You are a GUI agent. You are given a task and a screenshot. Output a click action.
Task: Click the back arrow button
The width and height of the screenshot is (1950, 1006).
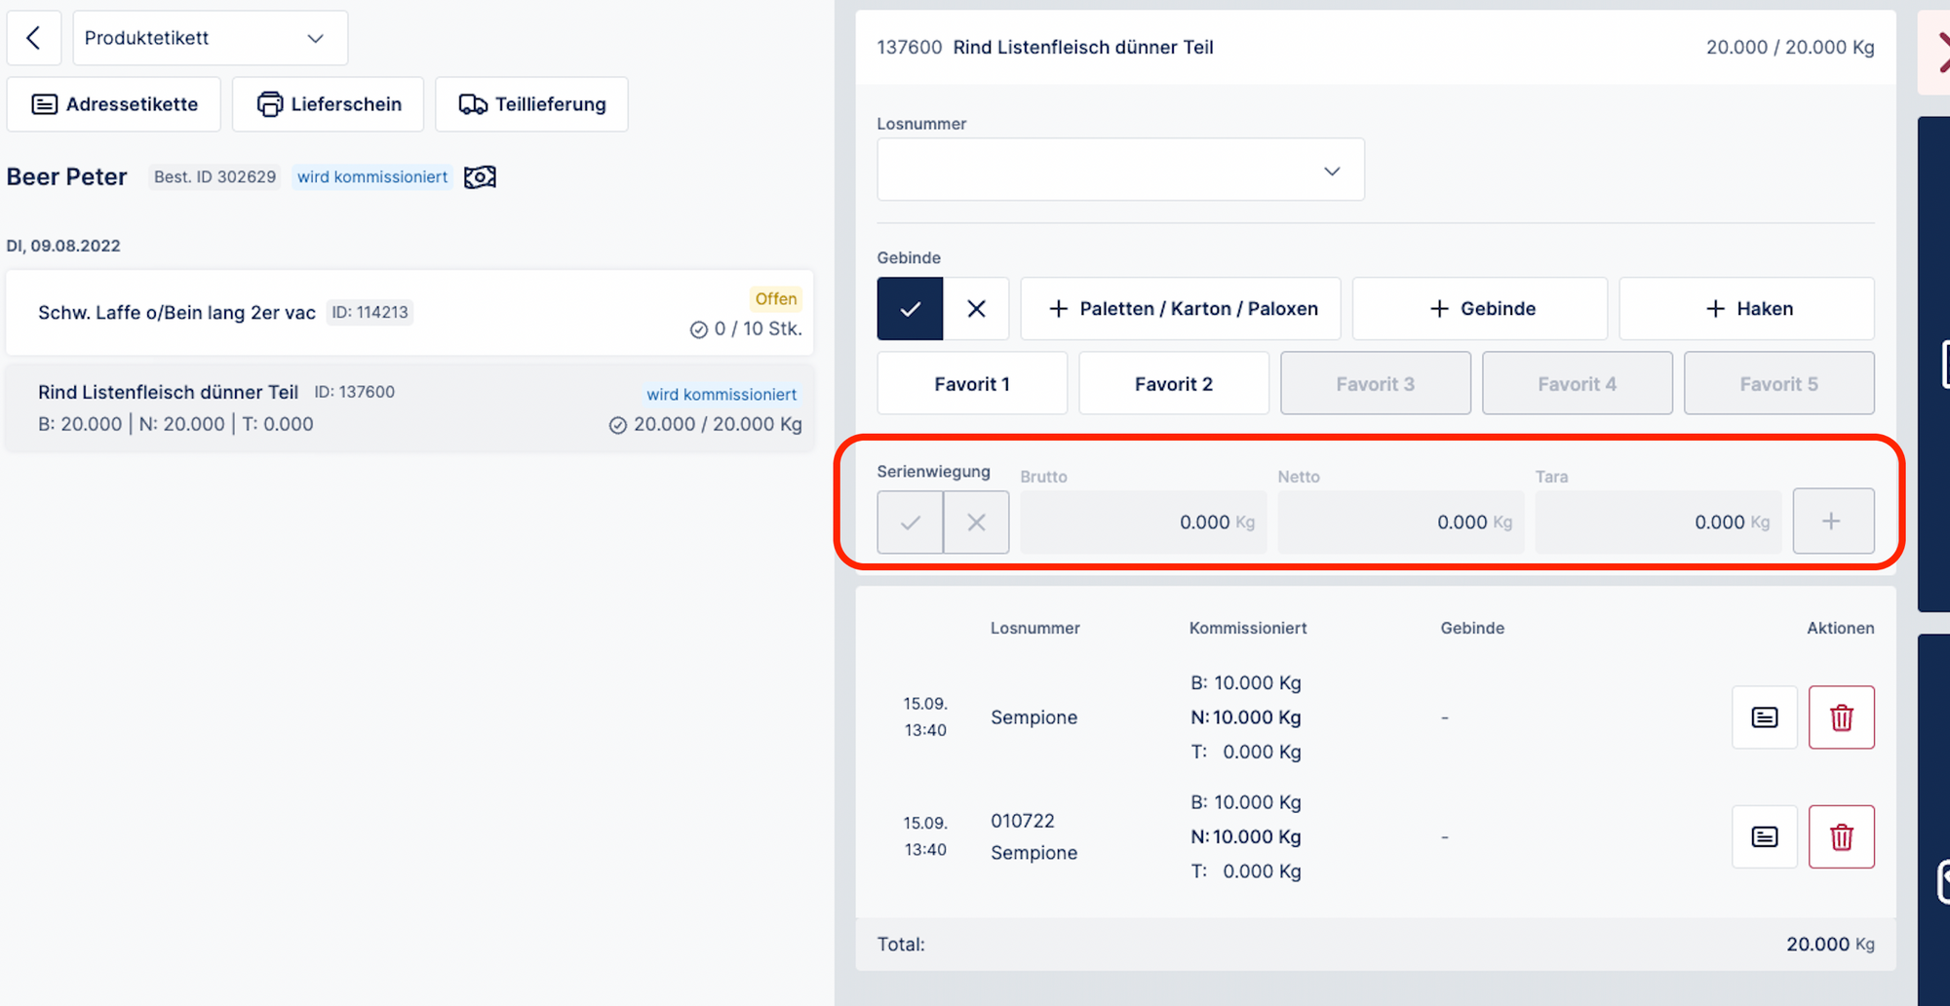(x=34, y=38)
